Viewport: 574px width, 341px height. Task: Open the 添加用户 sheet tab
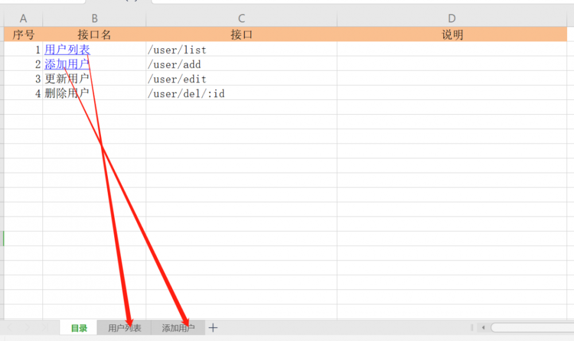click(x=177, y=328)
